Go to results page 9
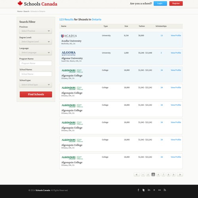The width and height of the screenshot is (198, 198). (173, 175)
